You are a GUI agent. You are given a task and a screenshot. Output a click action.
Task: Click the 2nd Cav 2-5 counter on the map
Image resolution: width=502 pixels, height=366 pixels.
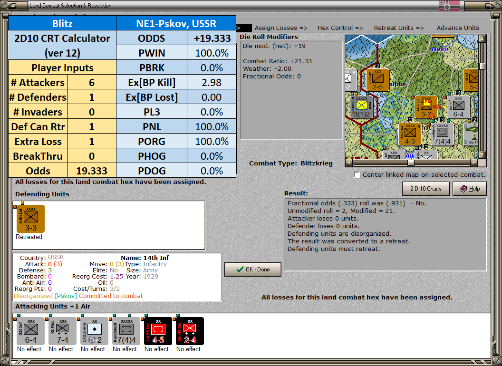point(377,80)
